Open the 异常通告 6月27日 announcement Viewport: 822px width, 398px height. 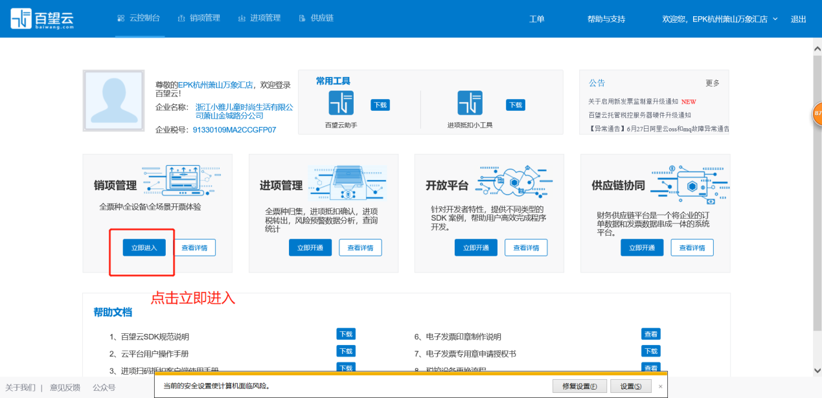(x=659, y=128)
